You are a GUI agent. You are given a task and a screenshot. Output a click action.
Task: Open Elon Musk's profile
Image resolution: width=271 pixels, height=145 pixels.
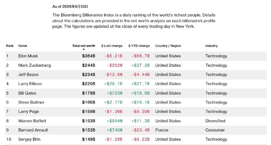pos(28,56)
